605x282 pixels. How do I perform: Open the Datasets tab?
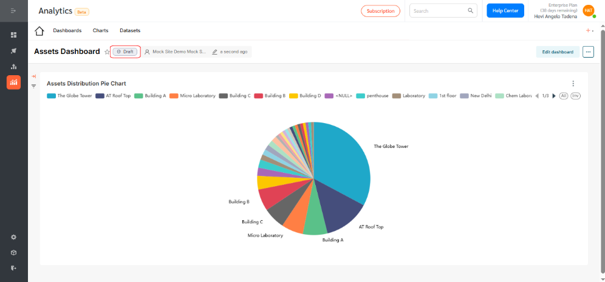pyautogui.click(x=130, y=30)
